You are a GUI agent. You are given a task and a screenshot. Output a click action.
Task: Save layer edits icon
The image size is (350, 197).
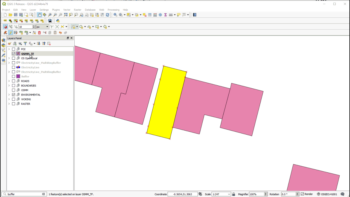pos(16,33)
